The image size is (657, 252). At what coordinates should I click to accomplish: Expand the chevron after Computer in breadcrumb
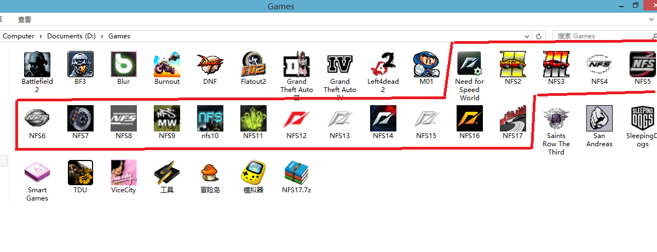point(40,36)
